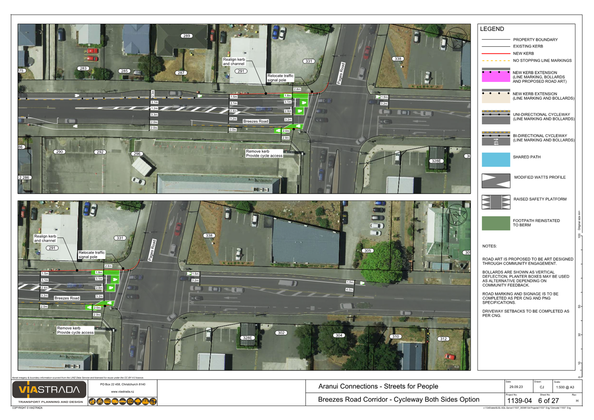Click the city buildings icon in the footer

tap(144, 401)
